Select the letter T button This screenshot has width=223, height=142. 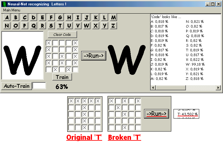(60, 26)
